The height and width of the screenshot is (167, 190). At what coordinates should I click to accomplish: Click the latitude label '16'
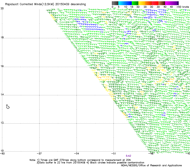[2, 66]
